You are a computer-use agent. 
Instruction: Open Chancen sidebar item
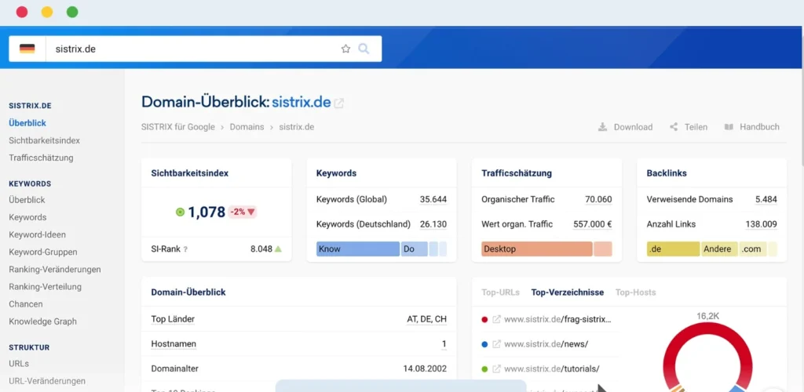pyautogui.click(x=26, y=304)
